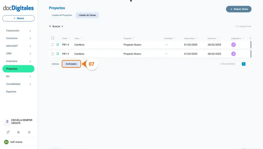The width and height of the screenshot is (263, 149).
Task: Open settings via the gear icon
Action: tap(18, 132)
